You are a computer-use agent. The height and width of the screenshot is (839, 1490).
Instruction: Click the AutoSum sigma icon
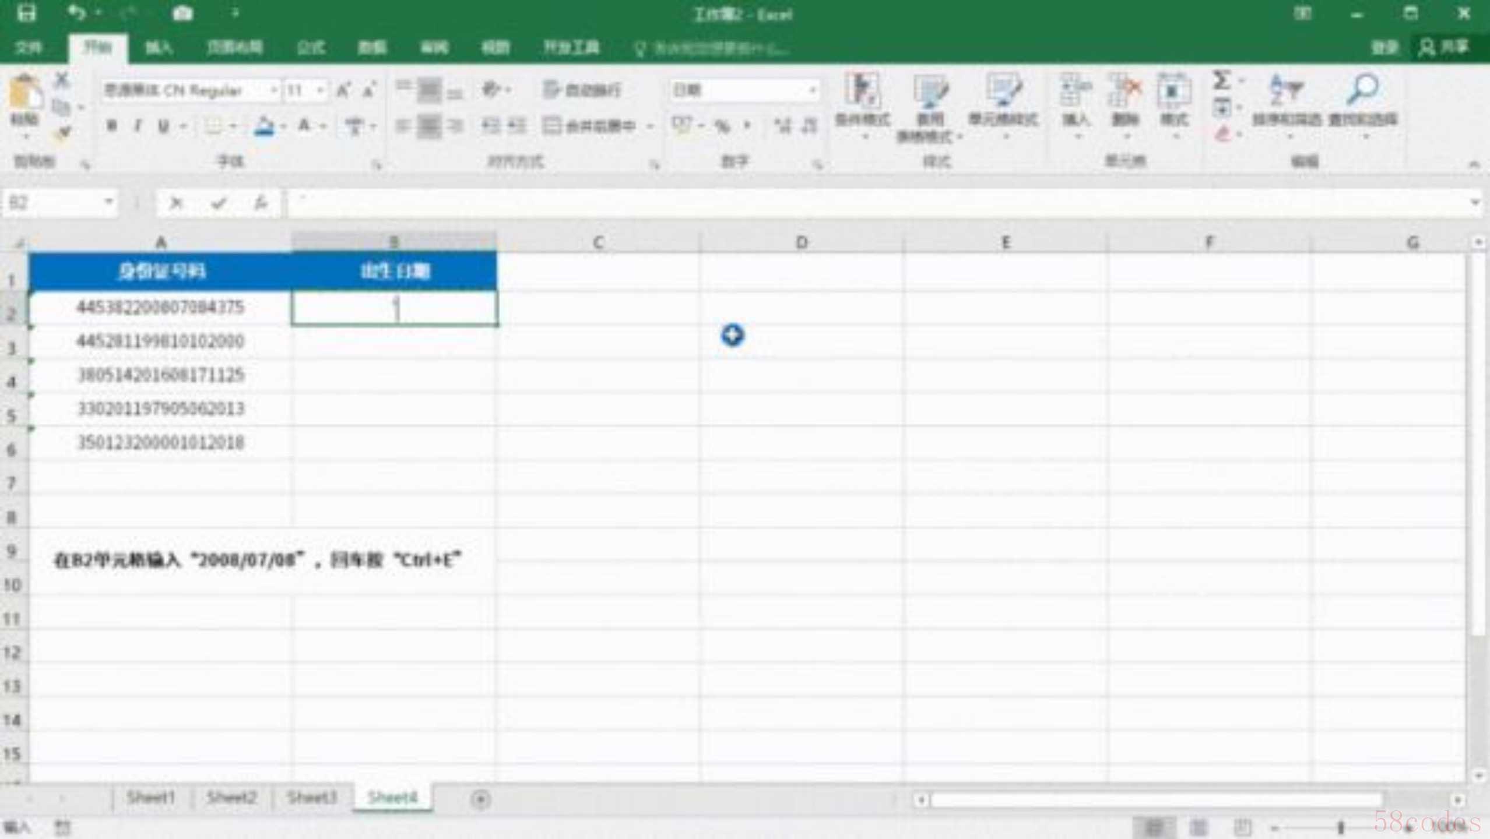[x=1221, y=80]
